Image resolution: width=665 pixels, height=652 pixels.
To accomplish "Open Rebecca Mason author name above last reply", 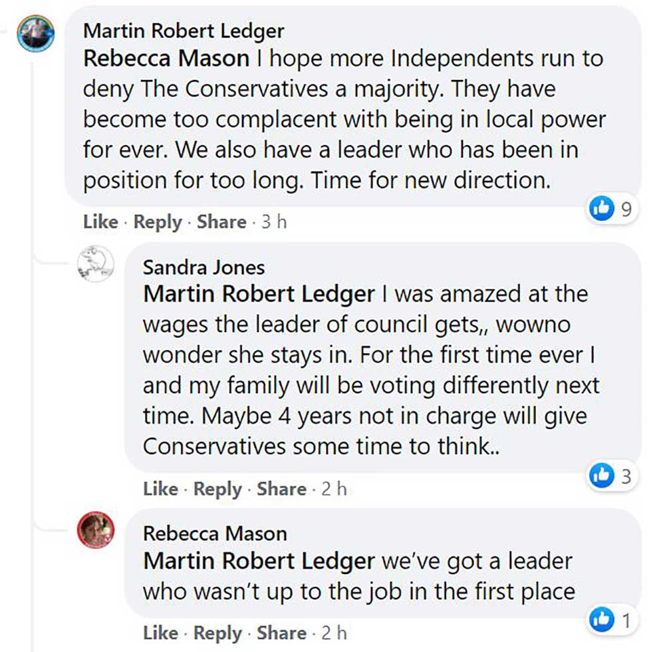I will click(x=215, y=534).
